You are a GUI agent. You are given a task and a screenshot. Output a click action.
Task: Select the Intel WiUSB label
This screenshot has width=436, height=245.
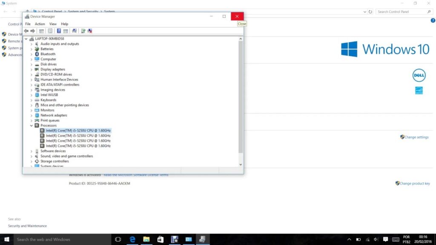click(x=49, y=95)
